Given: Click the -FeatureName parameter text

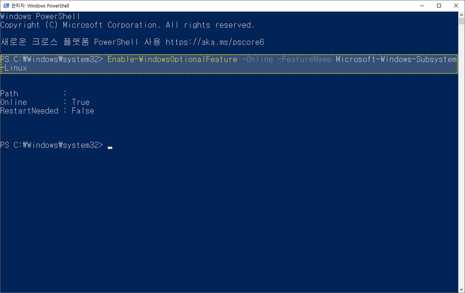Looking at the screenshot, I should (x=304, y=59).
